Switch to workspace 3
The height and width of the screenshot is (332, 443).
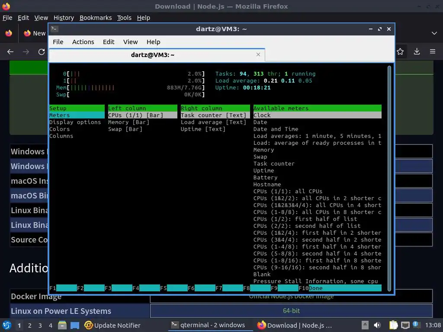pos(40,326)
